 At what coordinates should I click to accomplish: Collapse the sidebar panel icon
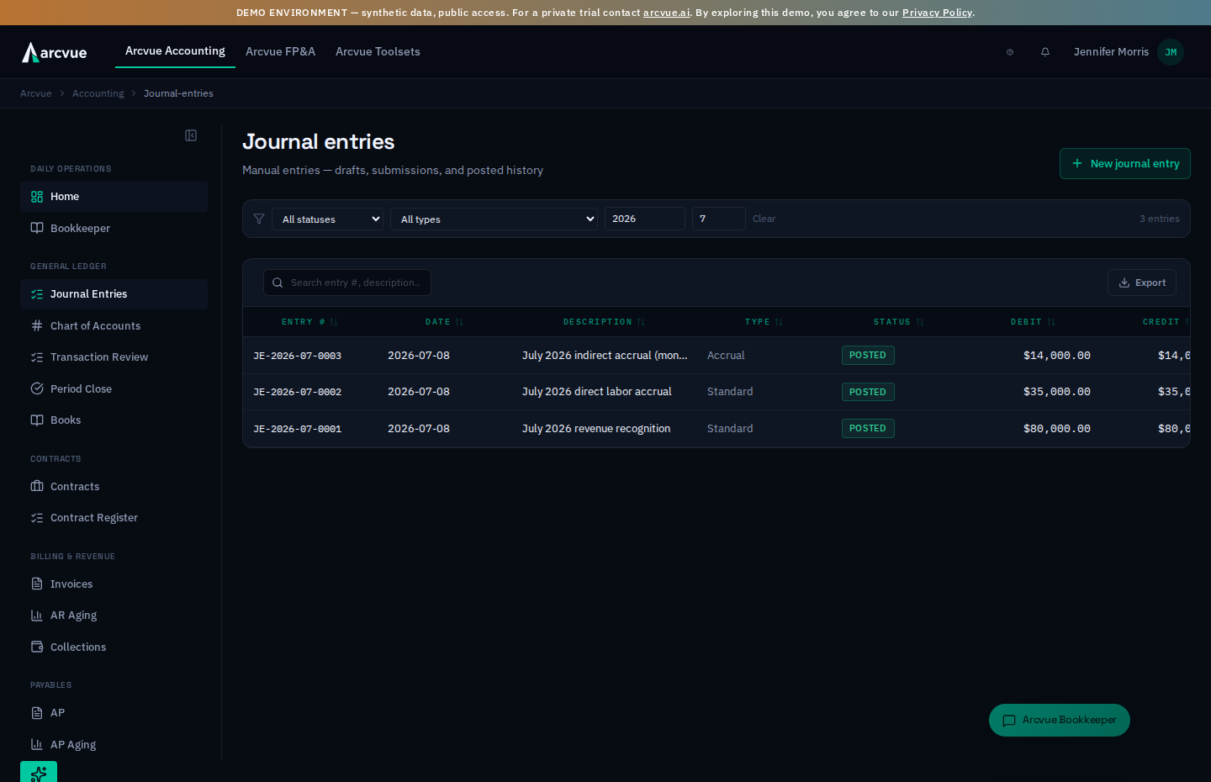(x=191, y=135)
